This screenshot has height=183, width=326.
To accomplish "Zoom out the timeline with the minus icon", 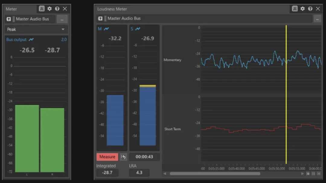I will click(319, 174).
